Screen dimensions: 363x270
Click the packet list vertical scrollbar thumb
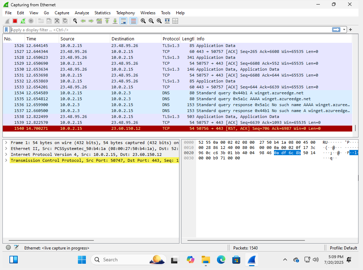[x=355, y=128]
